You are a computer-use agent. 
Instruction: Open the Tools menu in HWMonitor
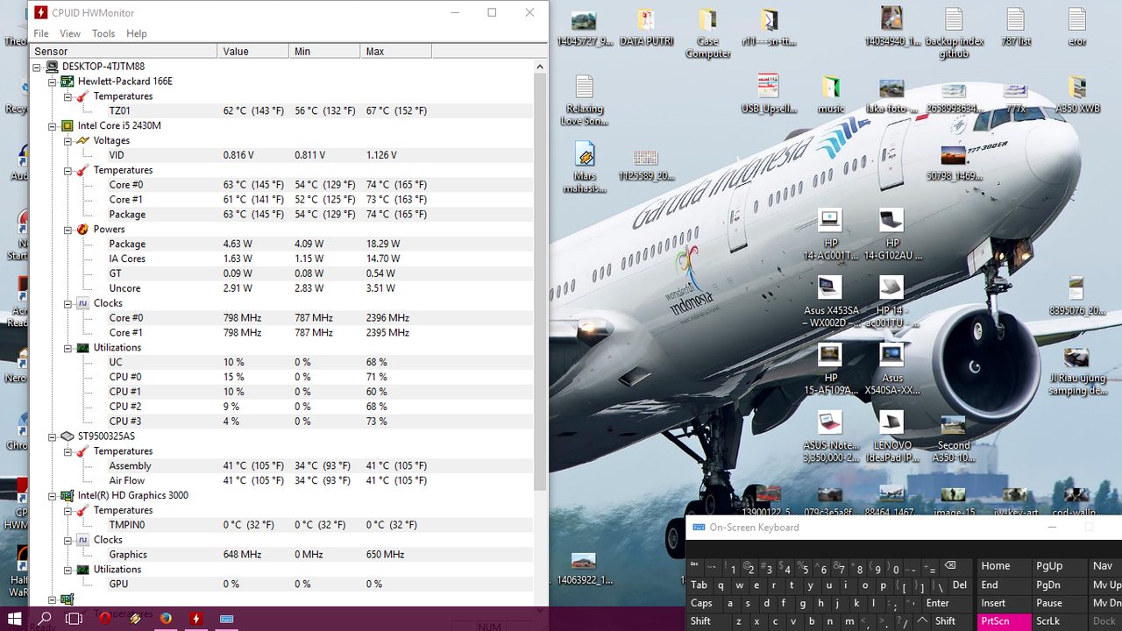tap(103, 33)
